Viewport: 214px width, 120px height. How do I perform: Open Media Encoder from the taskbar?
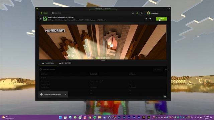(x=139, y=117)
